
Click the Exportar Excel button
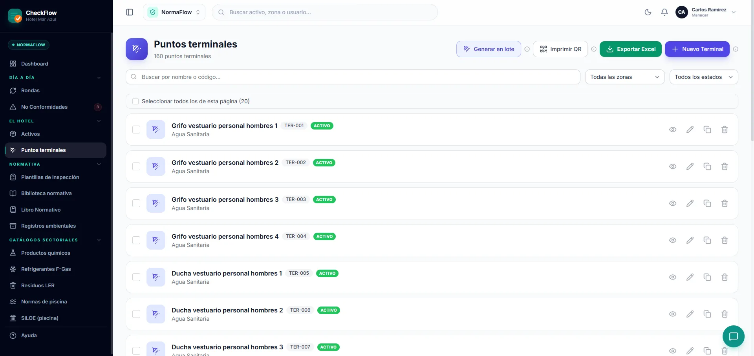[631, 49]
